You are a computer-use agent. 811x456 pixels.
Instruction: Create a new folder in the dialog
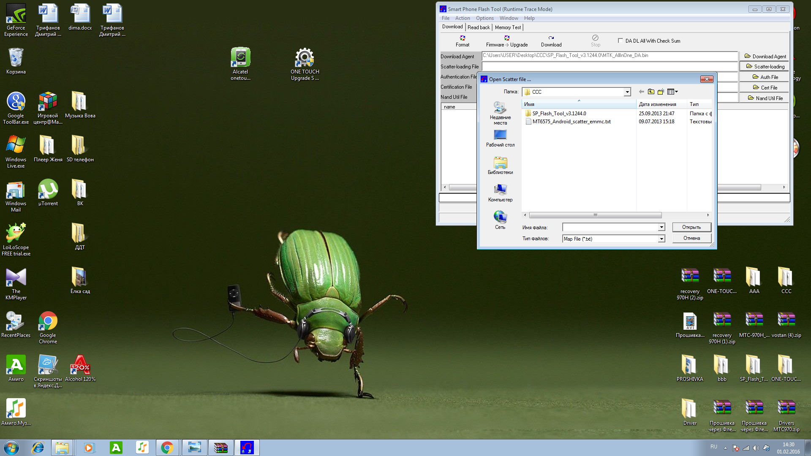(x=661, y=92)
